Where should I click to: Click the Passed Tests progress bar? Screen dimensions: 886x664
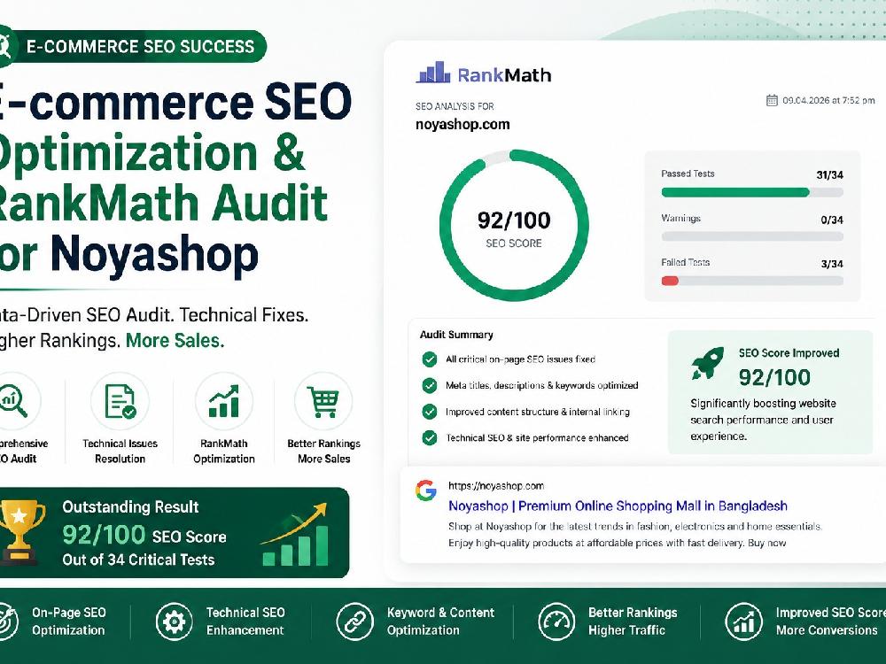point(752,192)
